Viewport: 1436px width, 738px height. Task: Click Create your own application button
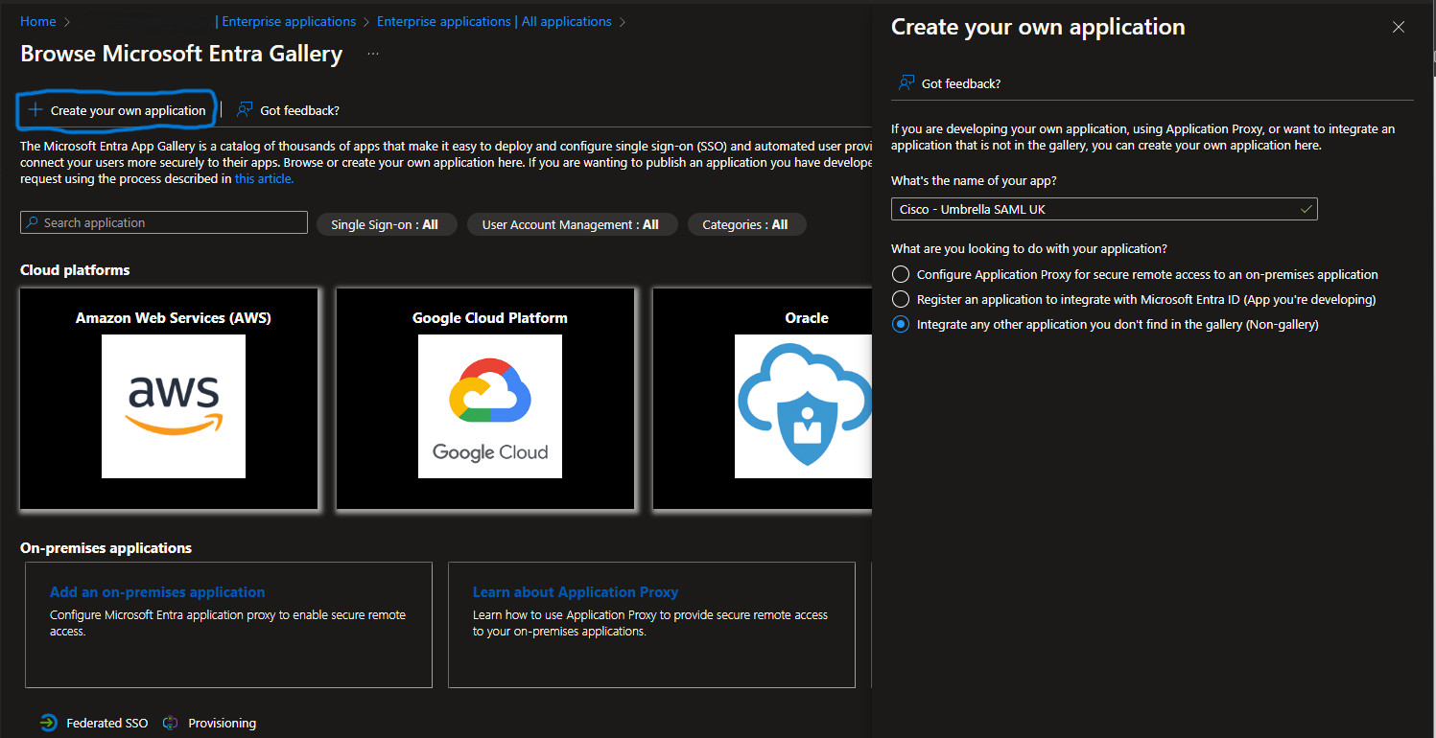pos(117,110)
